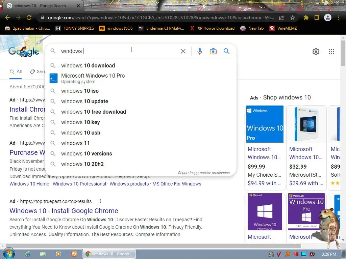Viewport: 346px width, 259px height.
Task: Click the share page icon in address bar
Action: (x=282, y=18)
